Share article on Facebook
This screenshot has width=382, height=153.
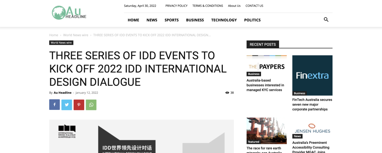pos(54,105)
